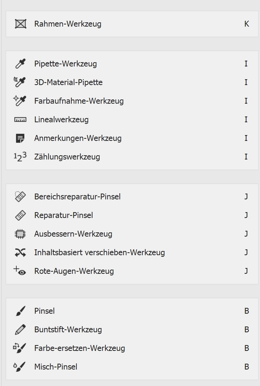Choose the Ausbessern-Werkzeug patch icon
This screenshot has height=386, width=260.
coord(20,234)
